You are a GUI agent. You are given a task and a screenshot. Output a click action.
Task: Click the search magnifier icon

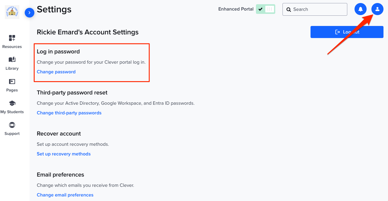(289, 9)
